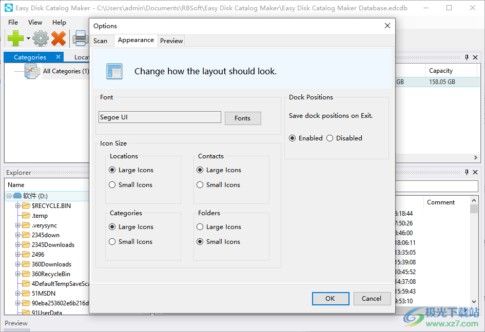Click the 51MSDN folder icon
The image size is (485, 332).
26,294
